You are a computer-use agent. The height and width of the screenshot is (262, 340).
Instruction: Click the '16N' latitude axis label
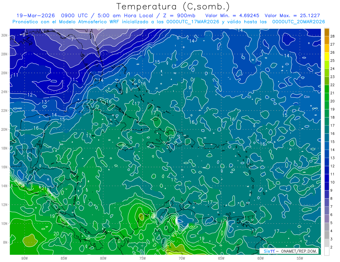pos(5,167)
